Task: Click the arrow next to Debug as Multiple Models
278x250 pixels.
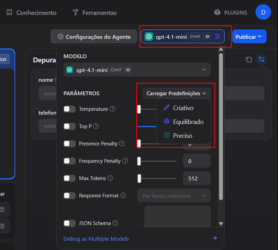Action: coord(215,238)
